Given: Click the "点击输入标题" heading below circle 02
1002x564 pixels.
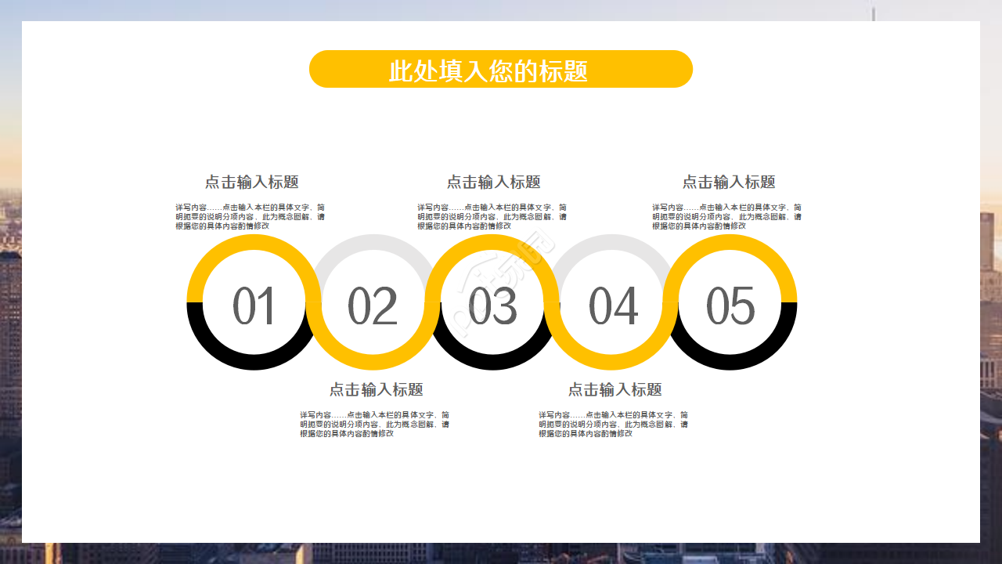Looking at the screenshot, I should (x=377, y=389).
